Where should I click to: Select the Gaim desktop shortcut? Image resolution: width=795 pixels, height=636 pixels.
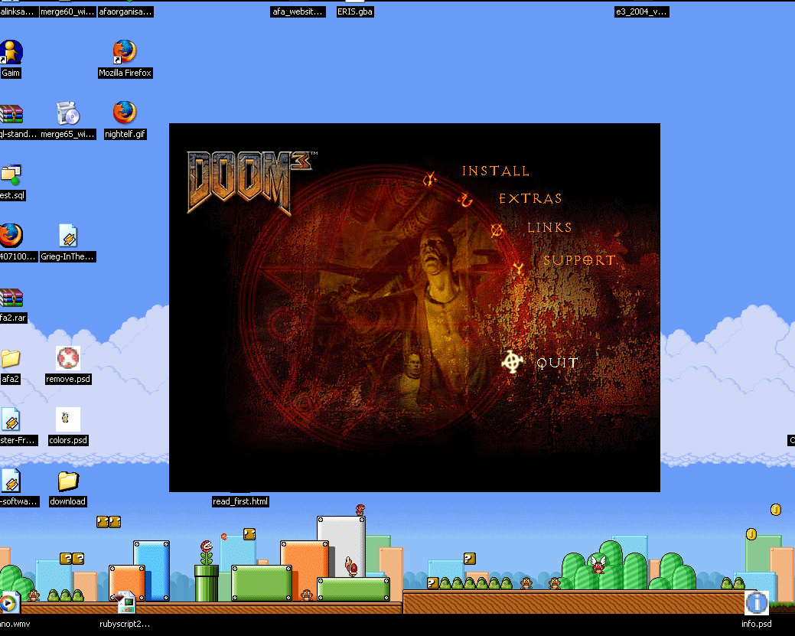(x=11, y=52)
